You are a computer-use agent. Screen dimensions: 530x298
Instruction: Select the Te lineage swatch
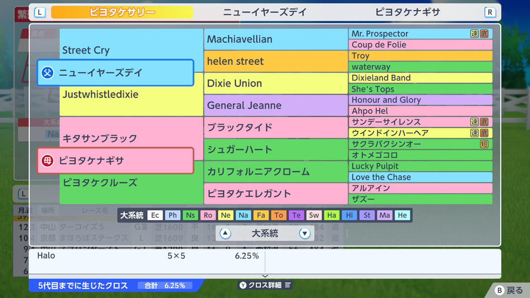(296, 215)
